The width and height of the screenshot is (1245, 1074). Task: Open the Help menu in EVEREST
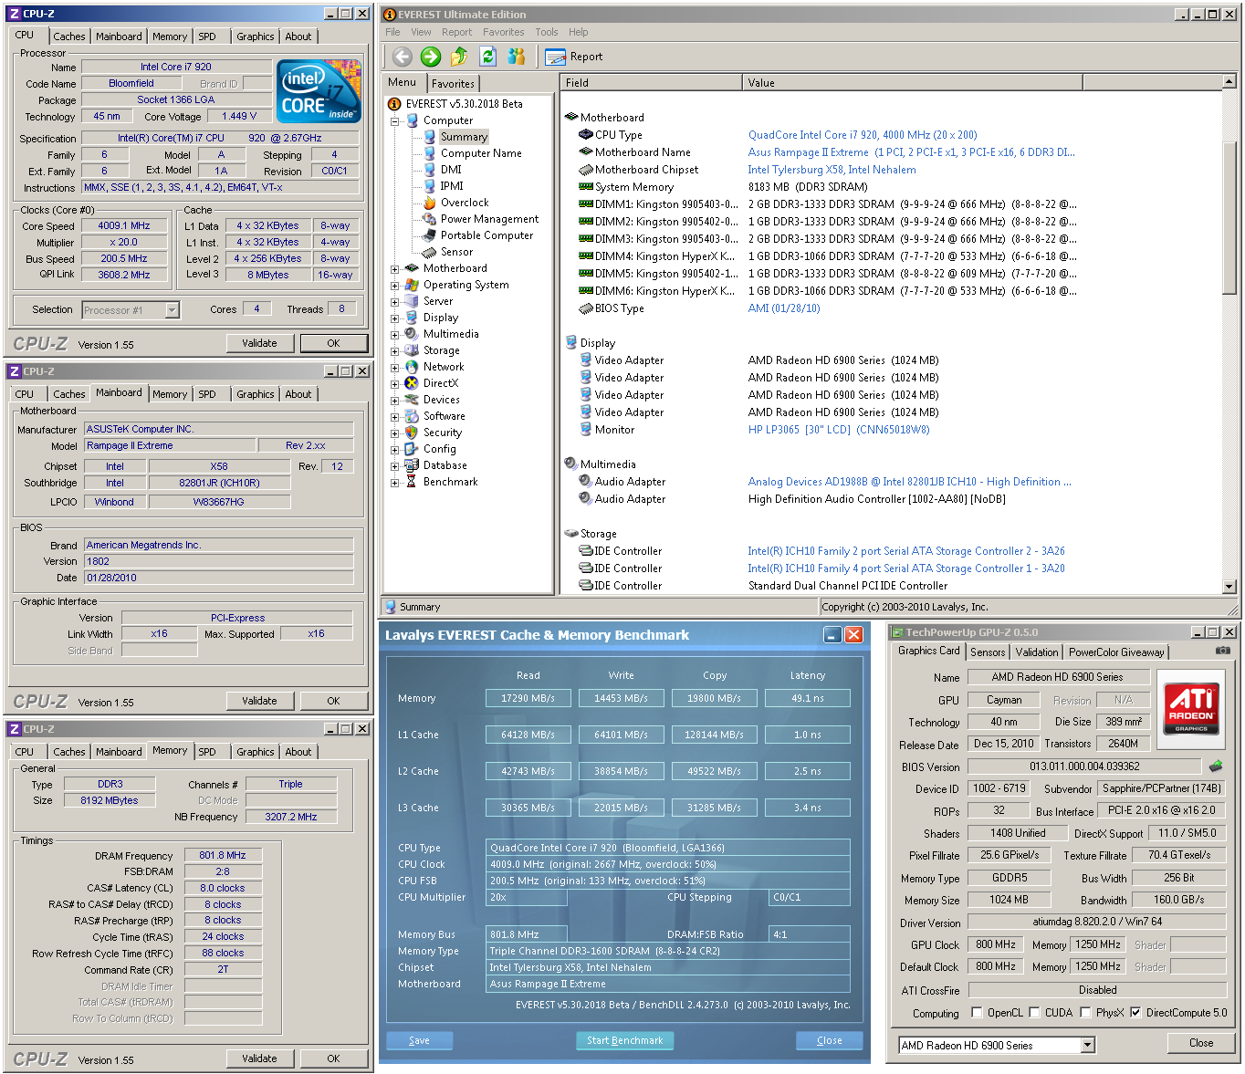pyautogui.click(x=579, y=32)
